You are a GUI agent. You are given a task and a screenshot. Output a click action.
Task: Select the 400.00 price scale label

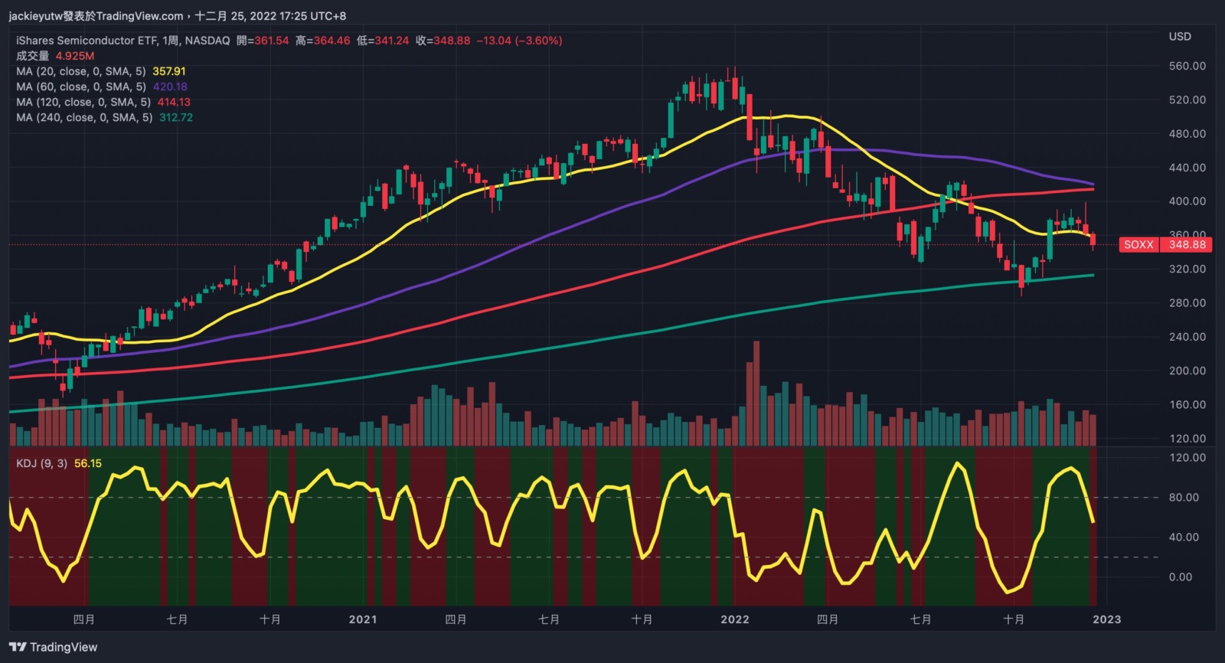[x=1187, y=201]
